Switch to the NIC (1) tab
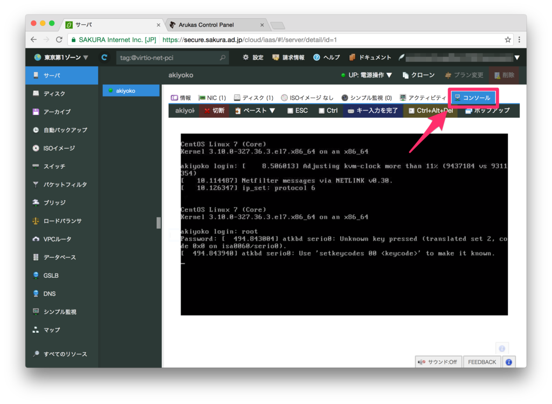Image resolution: width=552 pixels, height=404 pixels. click(212, 98)
